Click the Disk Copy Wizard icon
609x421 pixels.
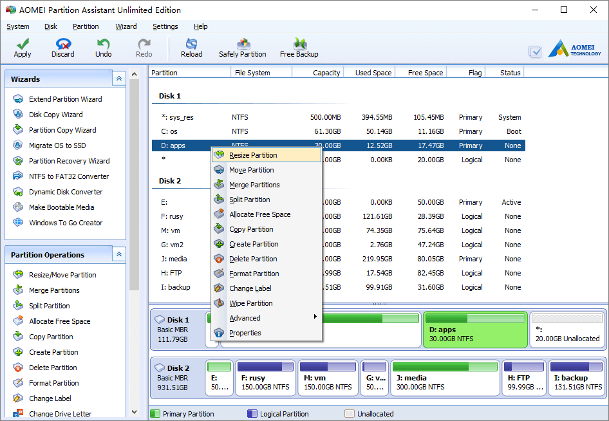click(x=18, y=114)
